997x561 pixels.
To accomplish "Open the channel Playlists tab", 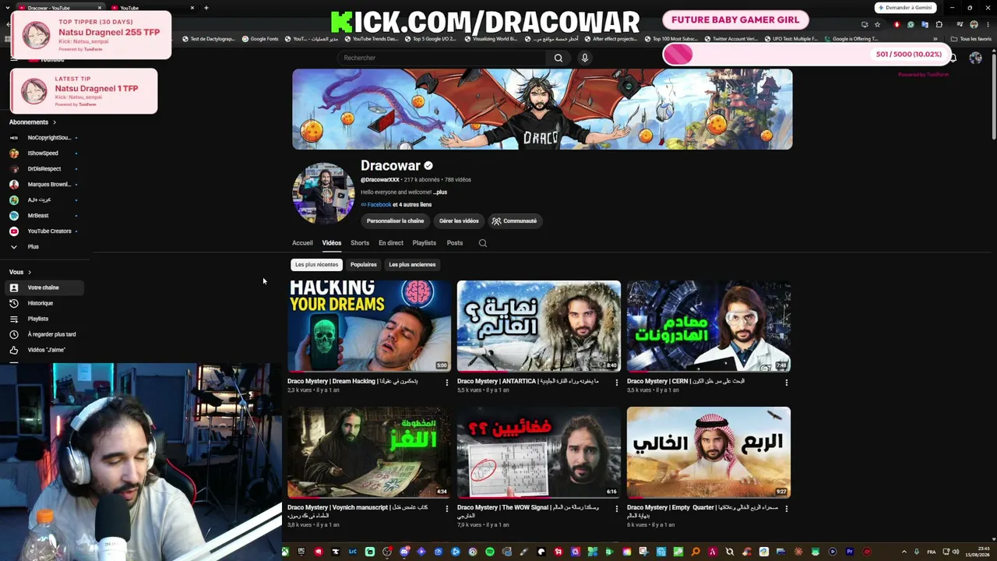I will [x=425, y=243].
